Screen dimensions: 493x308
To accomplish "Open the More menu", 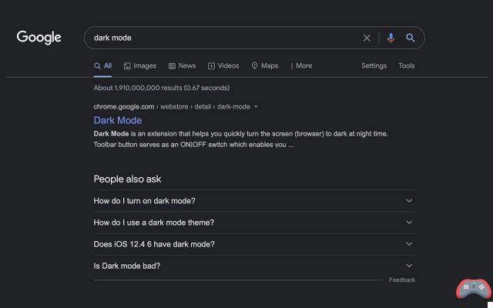I will pos(301,65).
